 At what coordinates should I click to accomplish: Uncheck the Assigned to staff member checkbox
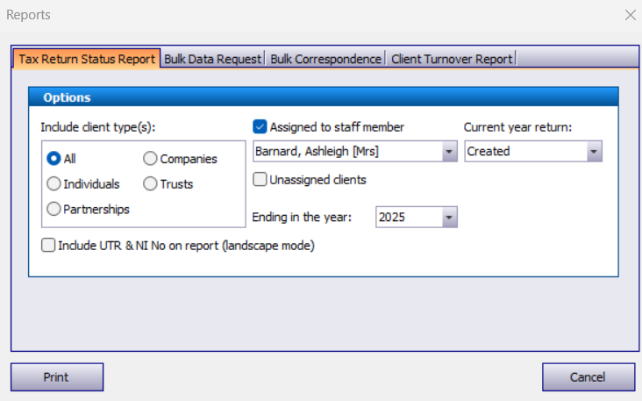click(260, 127)
